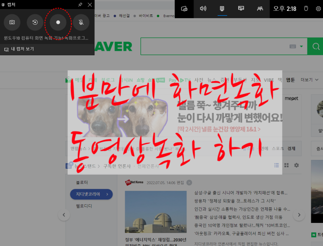Open headline 삼성·구글 출신 시니어 개발자가
The height and width of the screenshot is (246, 323).
241,193
